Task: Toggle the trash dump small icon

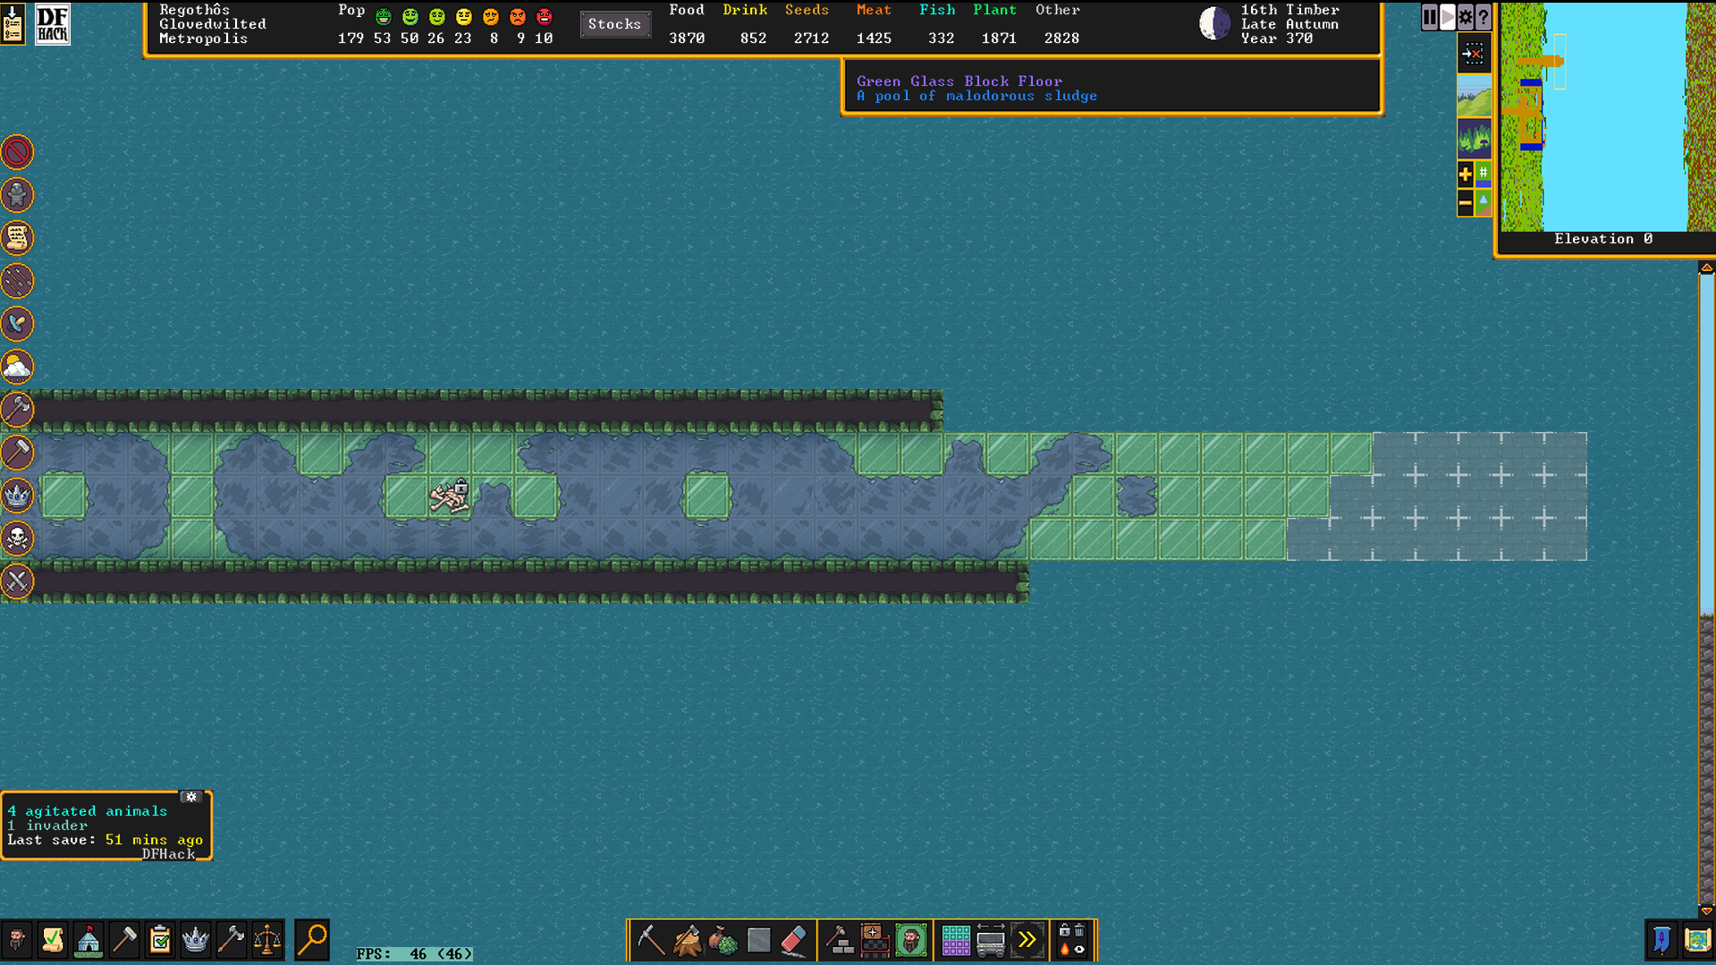Action: click(x=1079, y=931)
